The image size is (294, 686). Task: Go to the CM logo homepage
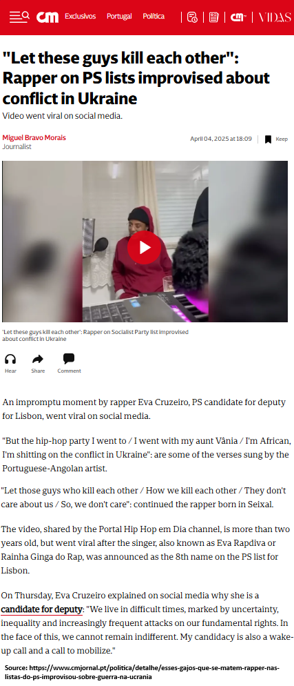point(47,17)
